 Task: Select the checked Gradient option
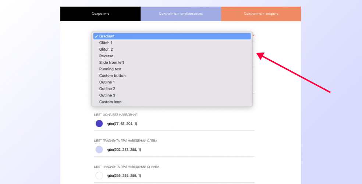point(172,36)
